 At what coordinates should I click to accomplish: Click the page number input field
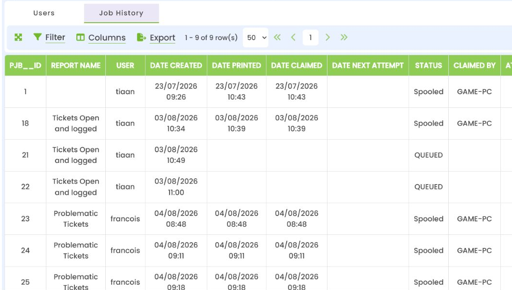pos(310,38)
